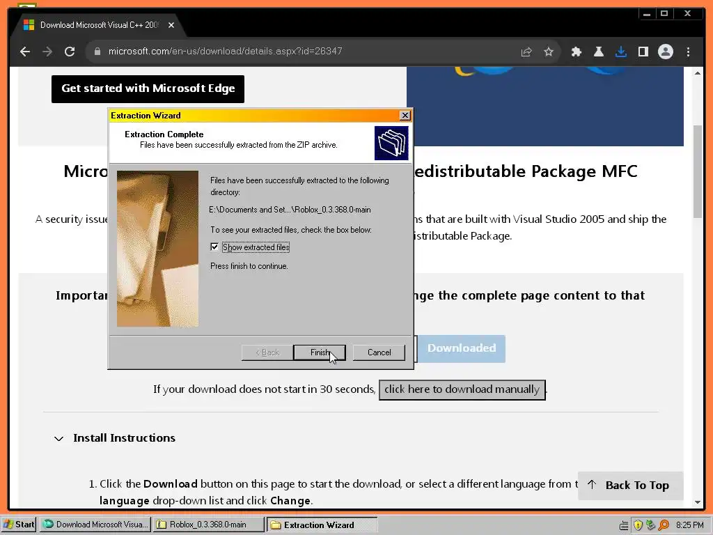Viewport: 713px width, 535px height.
Task: Switch to Roblox_0.3.368.0-main taskbar item
Action: [208, 525]
